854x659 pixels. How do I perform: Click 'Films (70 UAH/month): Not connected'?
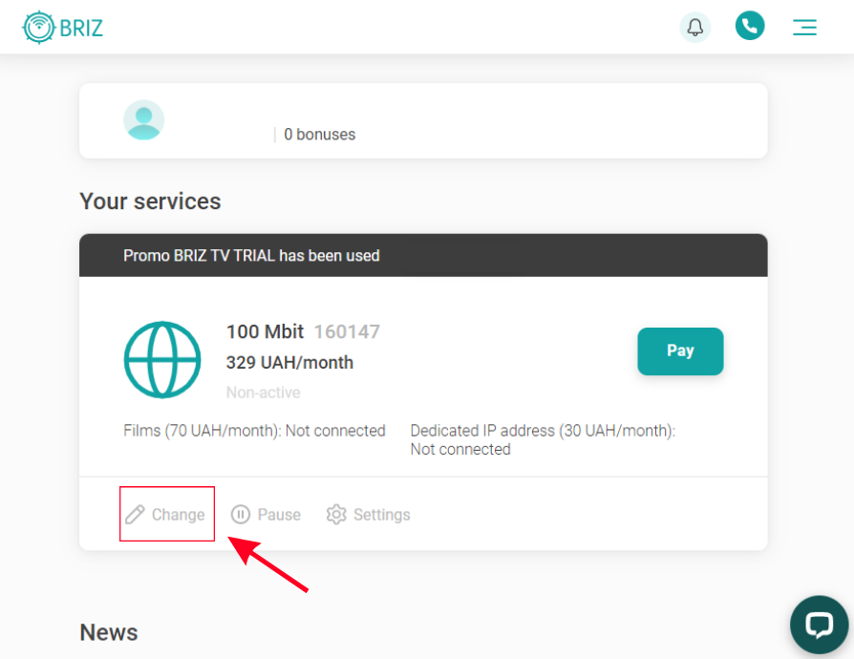[x=254, y=431]
